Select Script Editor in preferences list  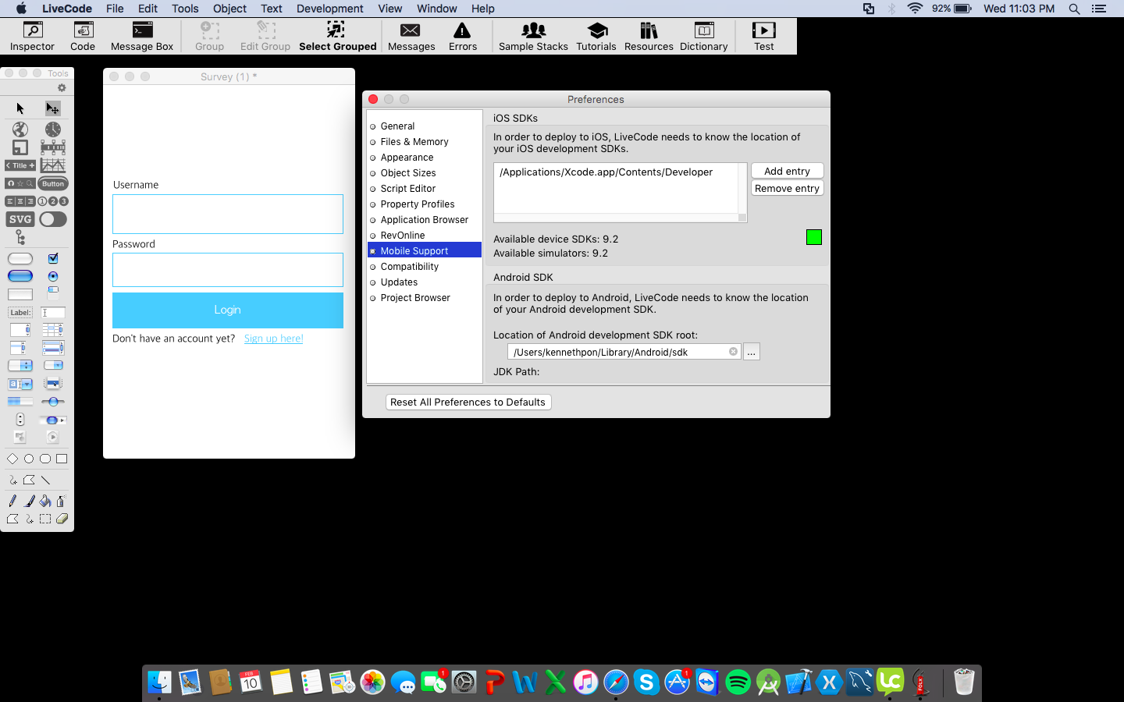pos(407,189)
